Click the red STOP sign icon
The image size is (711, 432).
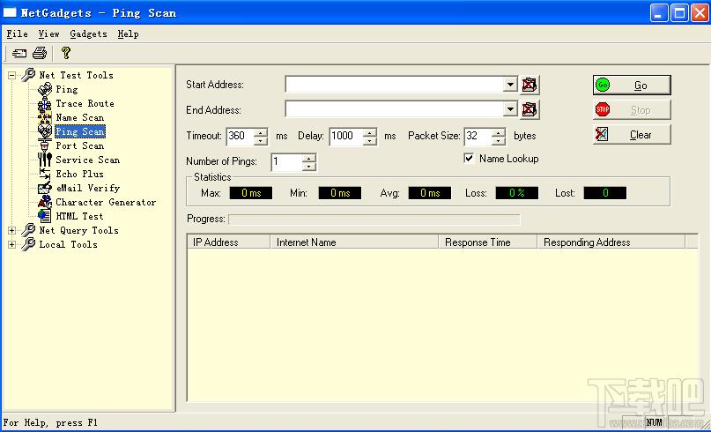click(603, 109)
